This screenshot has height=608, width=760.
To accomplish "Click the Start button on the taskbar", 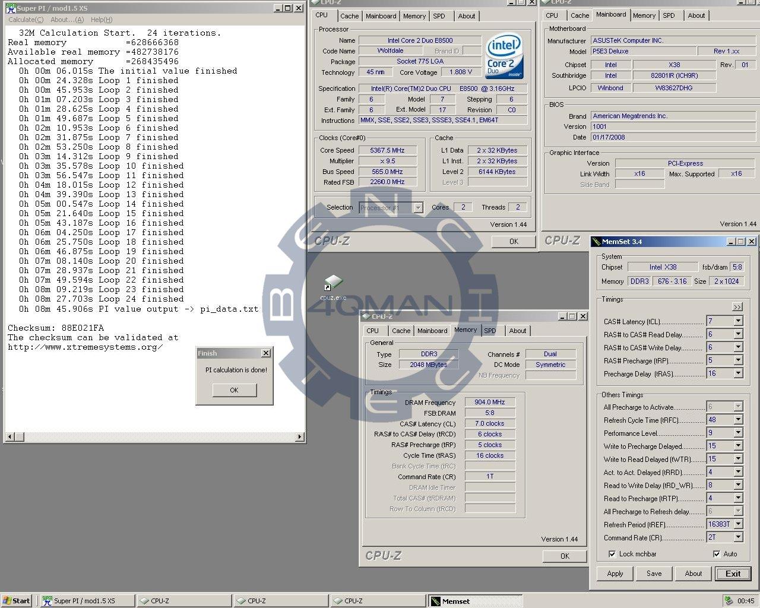I will pyautogui.click(x=16, y=601).
